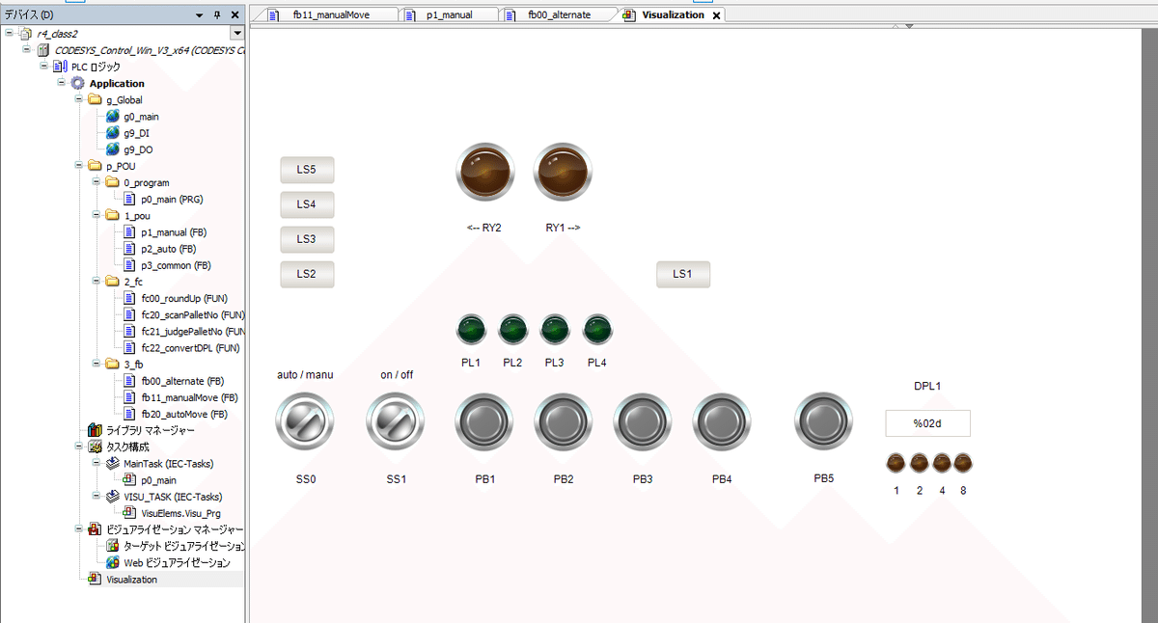This screenshot has height=623, width=1158.
Task: Switch to the fb00_alternate tab
Action: point(560,14)
